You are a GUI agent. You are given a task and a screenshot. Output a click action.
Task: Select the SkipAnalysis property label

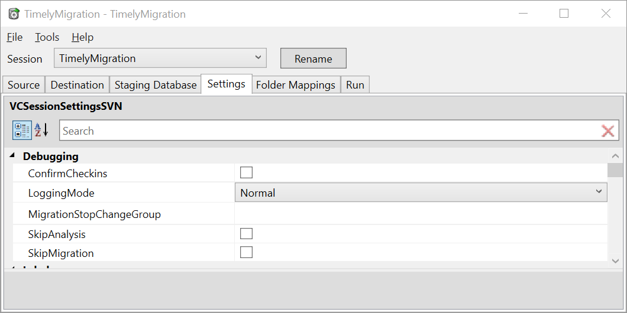click(x=57, y=234)
